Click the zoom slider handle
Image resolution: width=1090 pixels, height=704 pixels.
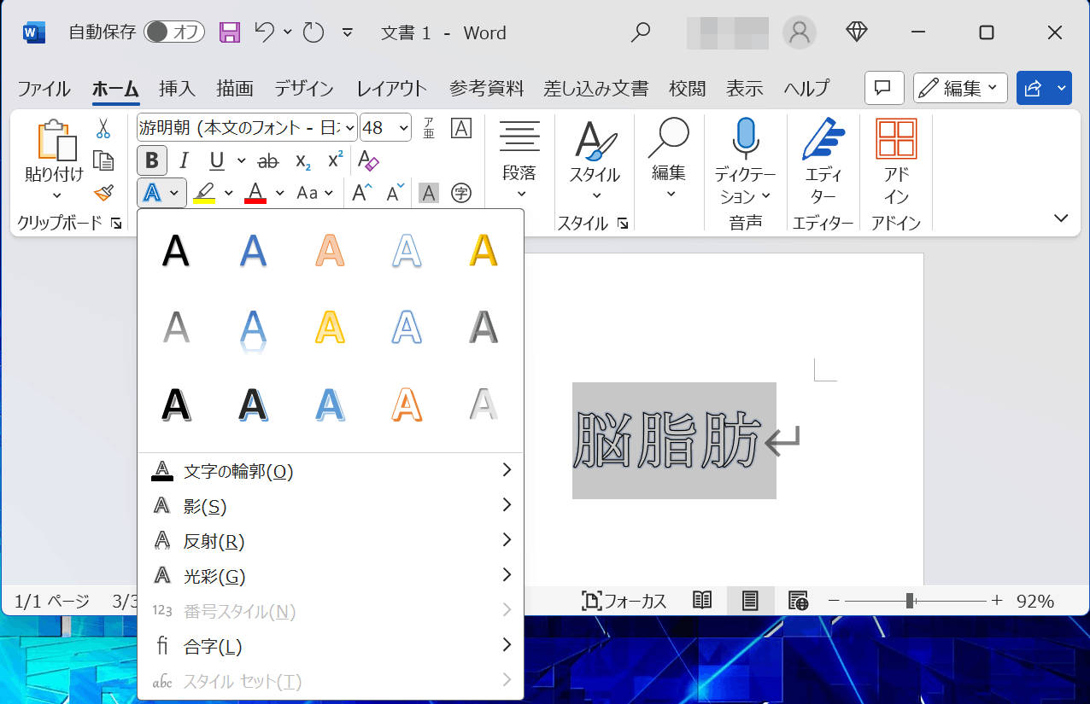pos(911,601)
